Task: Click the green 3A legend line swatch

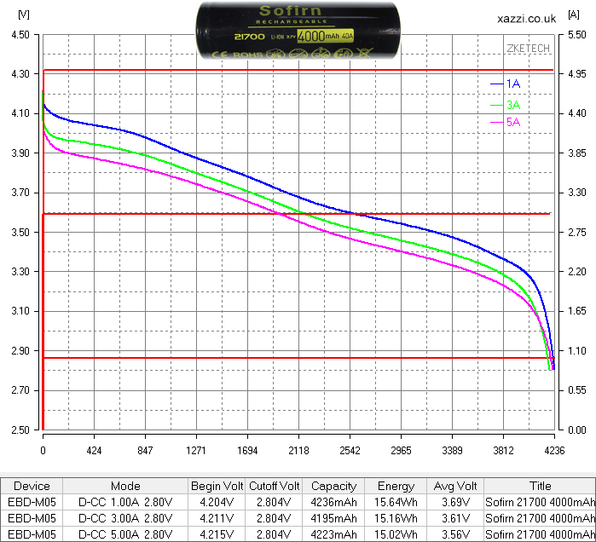Action: click(497, 105)
